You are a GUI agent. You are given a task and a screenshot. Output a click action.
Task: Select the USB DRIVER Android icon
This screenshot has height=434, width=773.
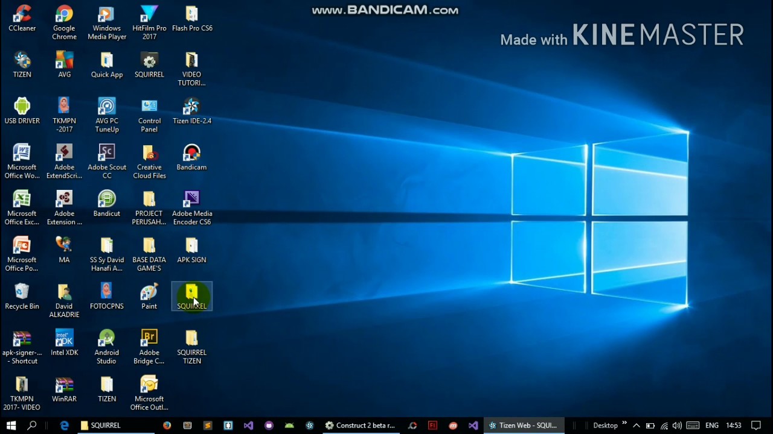[22, 111]
